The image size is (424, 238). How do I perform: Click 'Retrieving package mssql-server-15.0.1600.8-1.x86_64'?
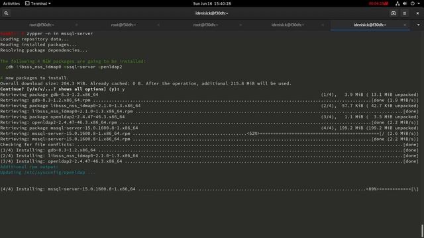(69, 128)
